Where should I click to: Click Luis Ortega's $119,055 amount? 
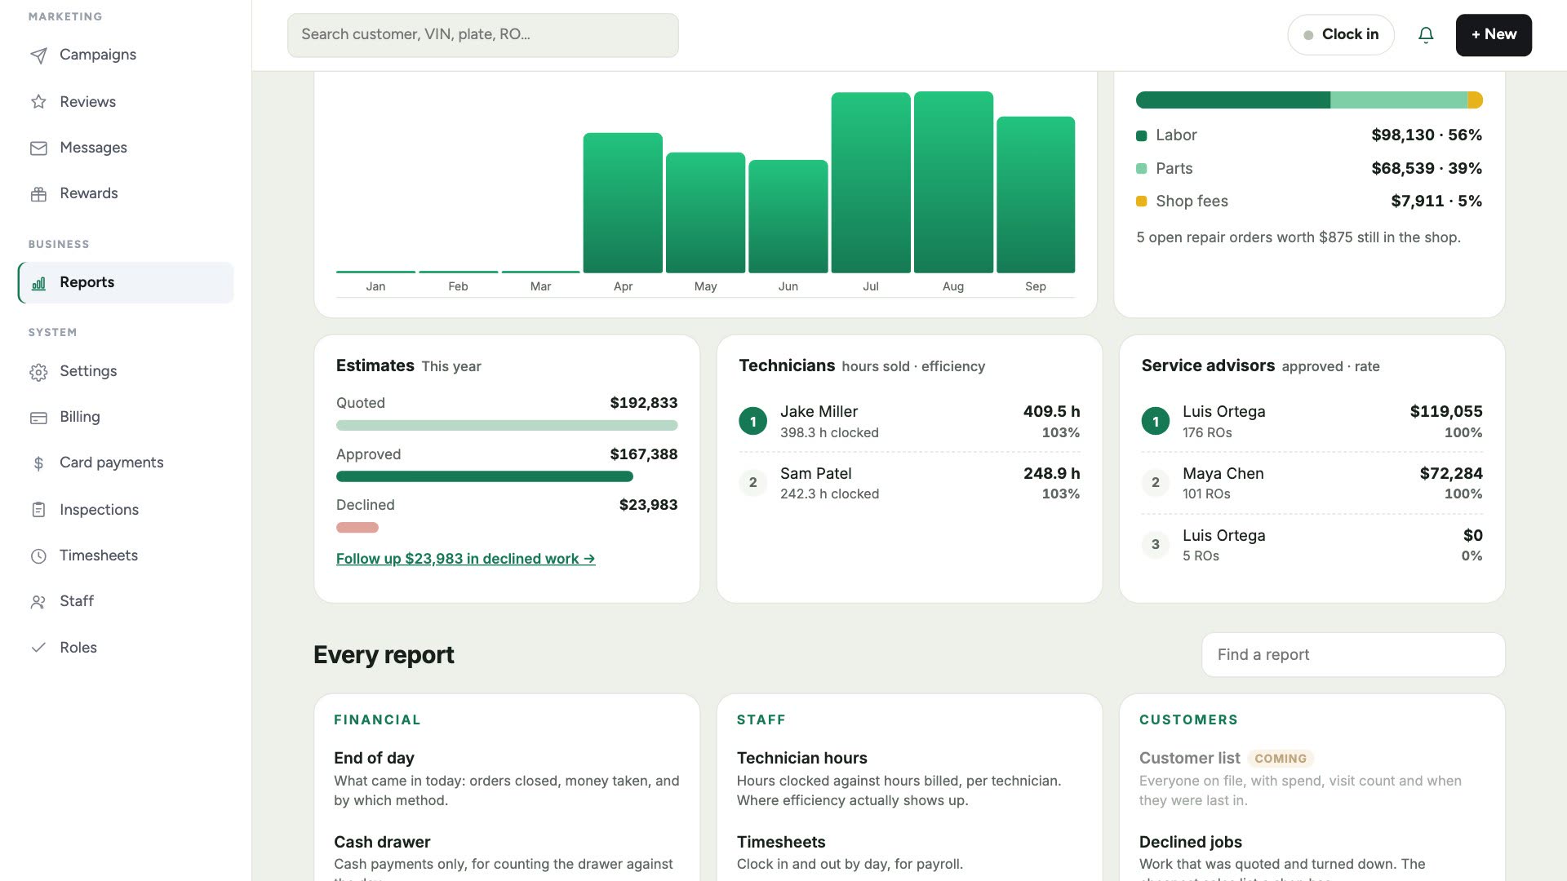[1445, 412]
